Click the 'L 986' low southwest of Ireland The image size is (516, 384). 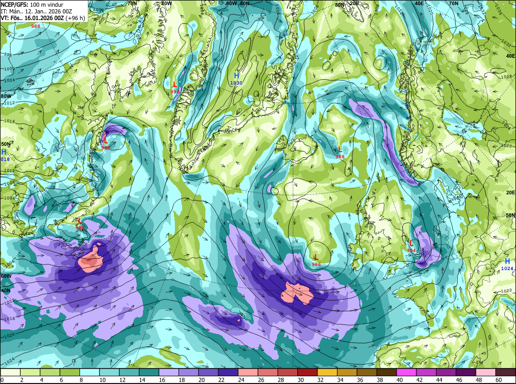click(316, 260)
